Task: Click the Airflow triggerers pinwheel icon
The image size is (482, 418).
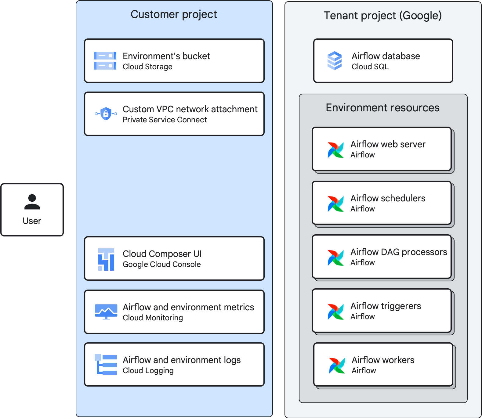Action: pos(335,312)
